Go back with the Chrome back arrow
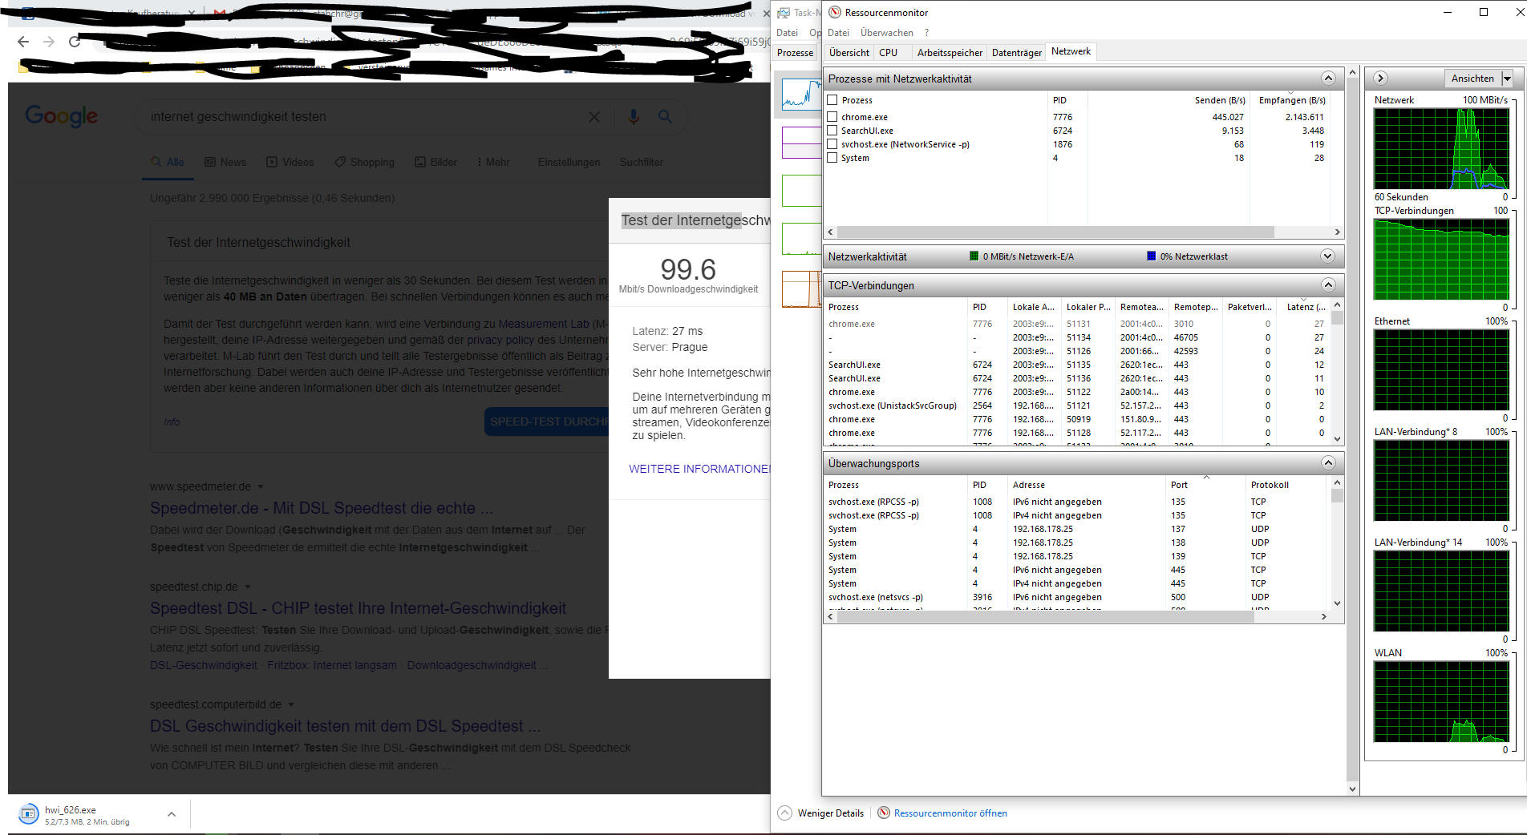 pos(23,42)
